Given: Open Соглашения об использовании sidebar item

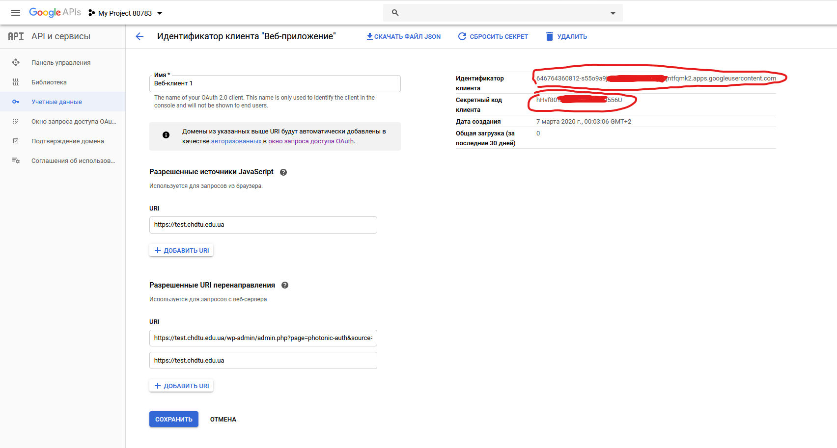Looking at the screenshot, I should (63, 160).
